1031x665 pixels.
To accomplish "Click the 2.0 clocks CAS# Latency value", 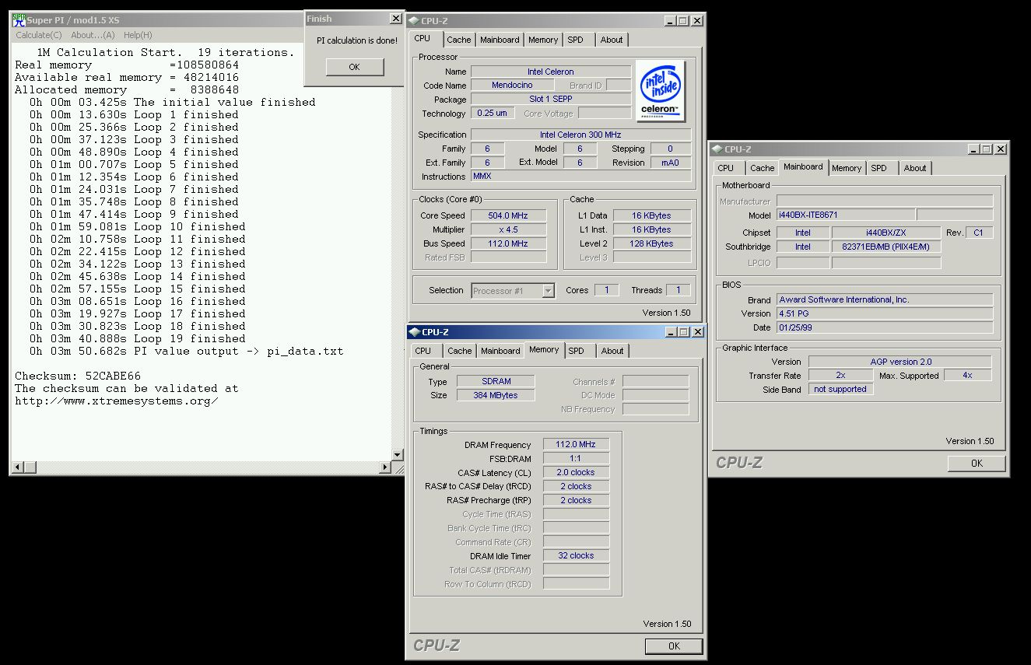I will click(x=576, y=472).
